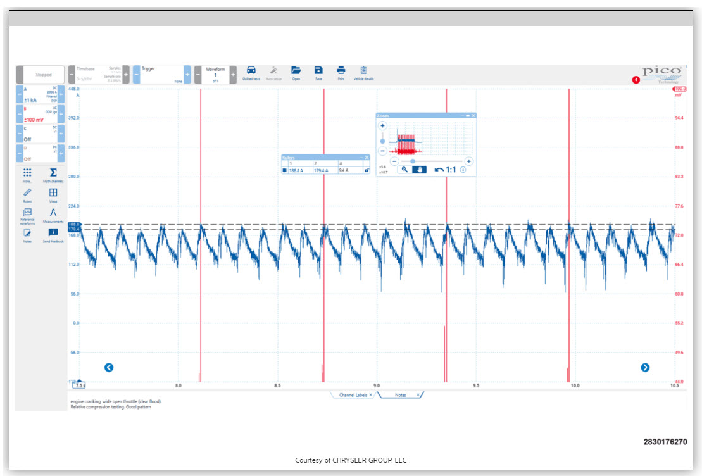702x476 pixels.
Task: Open the Guided tests car icon
Action: (x=251, y=71)
